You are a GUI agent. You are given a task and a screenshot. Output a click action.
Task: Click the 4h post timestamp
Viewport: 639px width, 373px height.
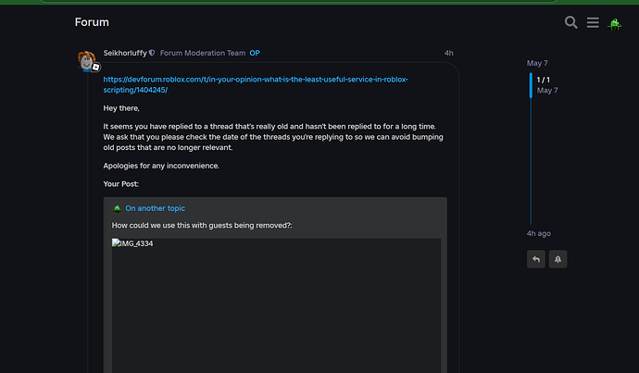(448, 54)
